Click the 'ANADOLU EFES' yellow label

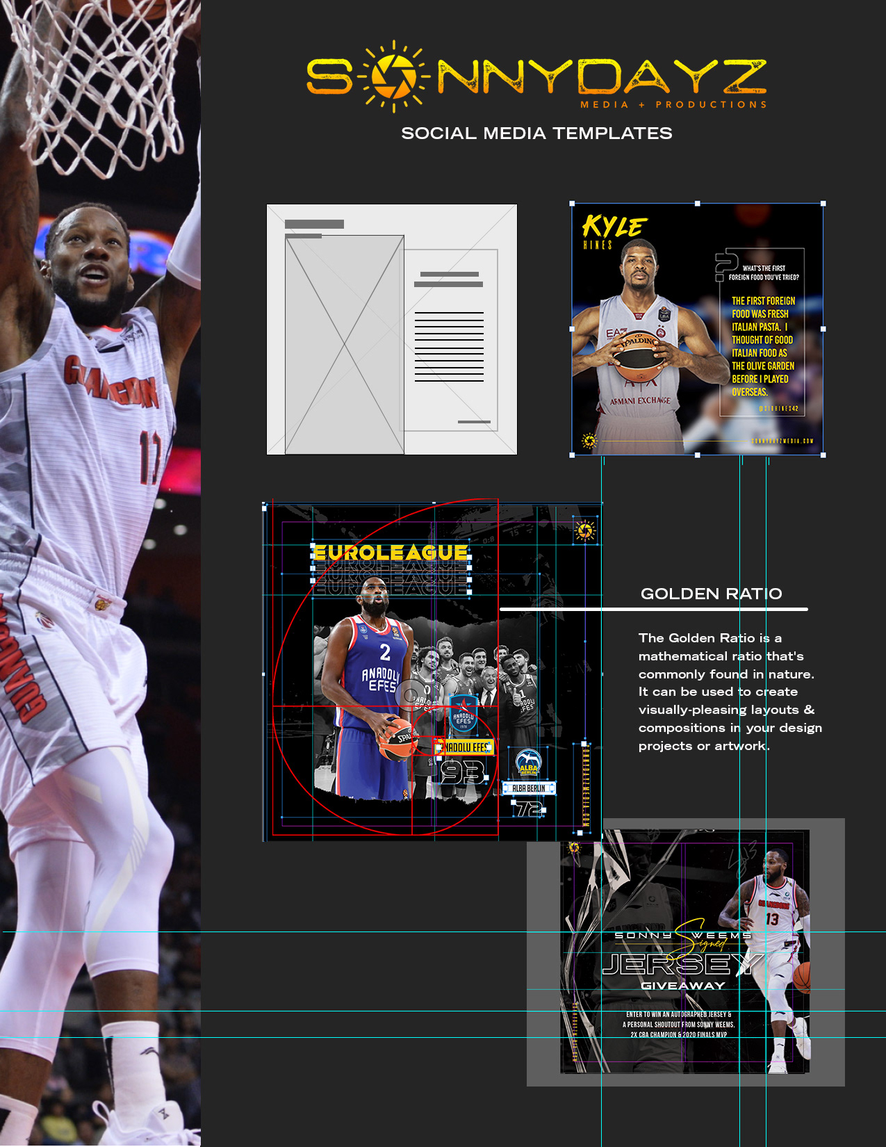click(465, 747)
